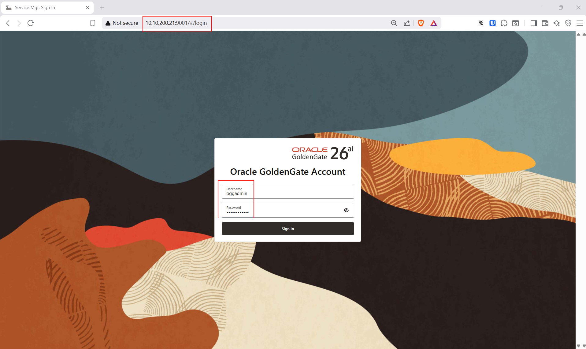Focus the Username input field
Viewport: 586px width, 349px height.
click(x=288, y=191)
